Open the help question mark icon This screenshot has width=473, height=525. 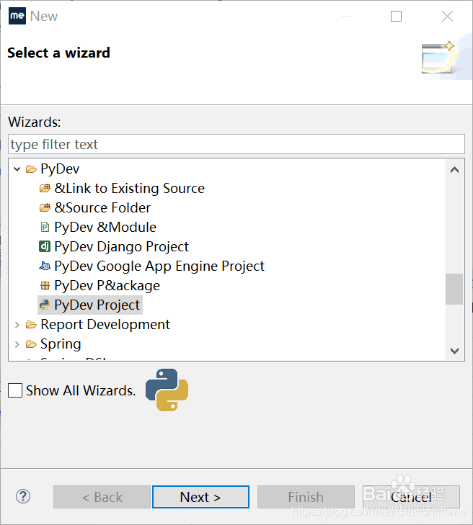pyautogui.click(x=23, y=496)
